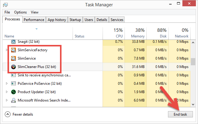
Task: Switch to the Performance tab
Action: click(x=34, y=20)
